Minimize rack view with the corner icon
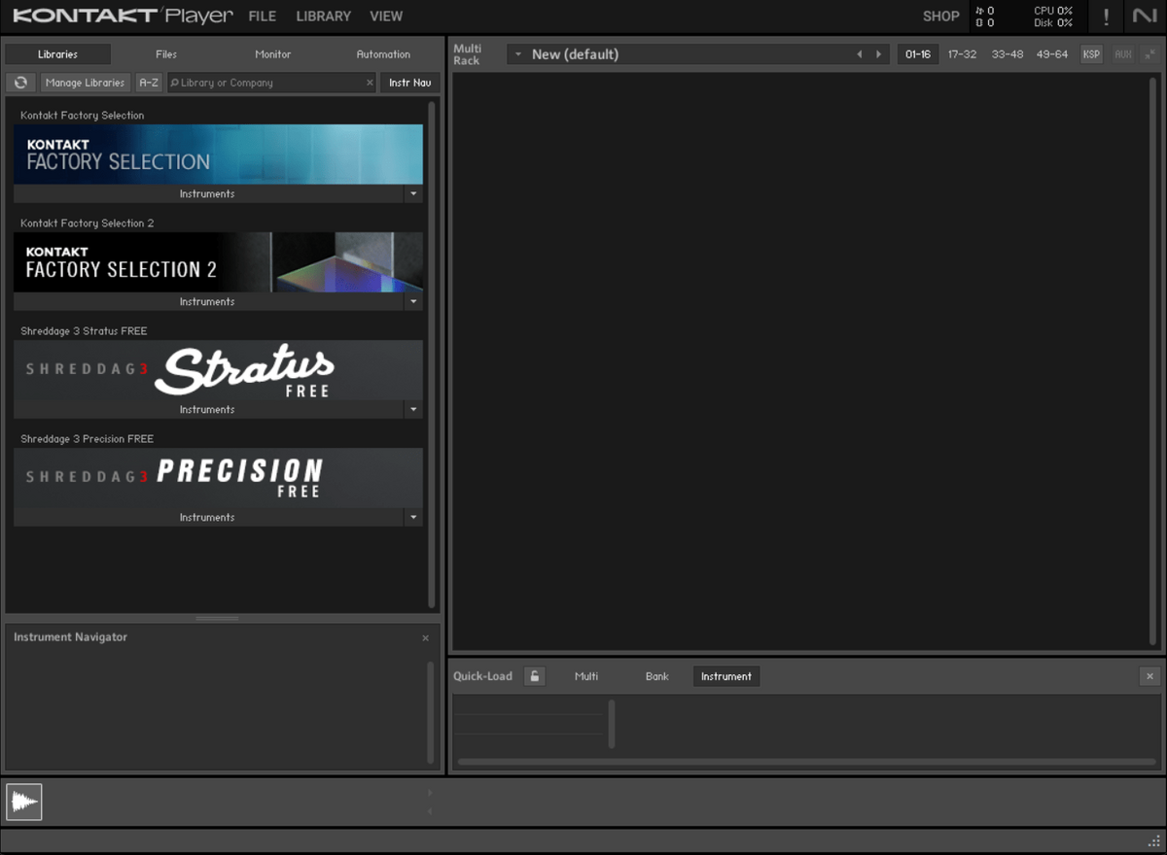The image size is (1167, 855). [x=1149, y=54]
